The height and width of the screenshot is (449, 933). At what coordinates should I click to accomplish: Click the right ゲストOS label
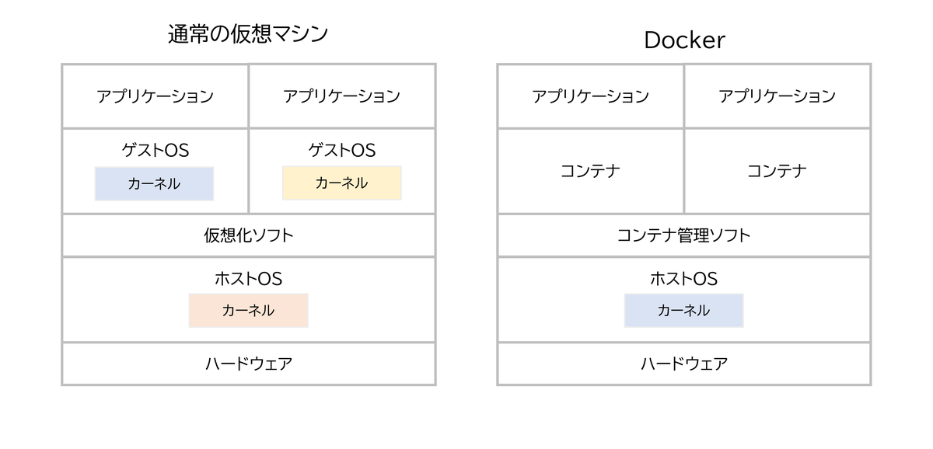341,150
